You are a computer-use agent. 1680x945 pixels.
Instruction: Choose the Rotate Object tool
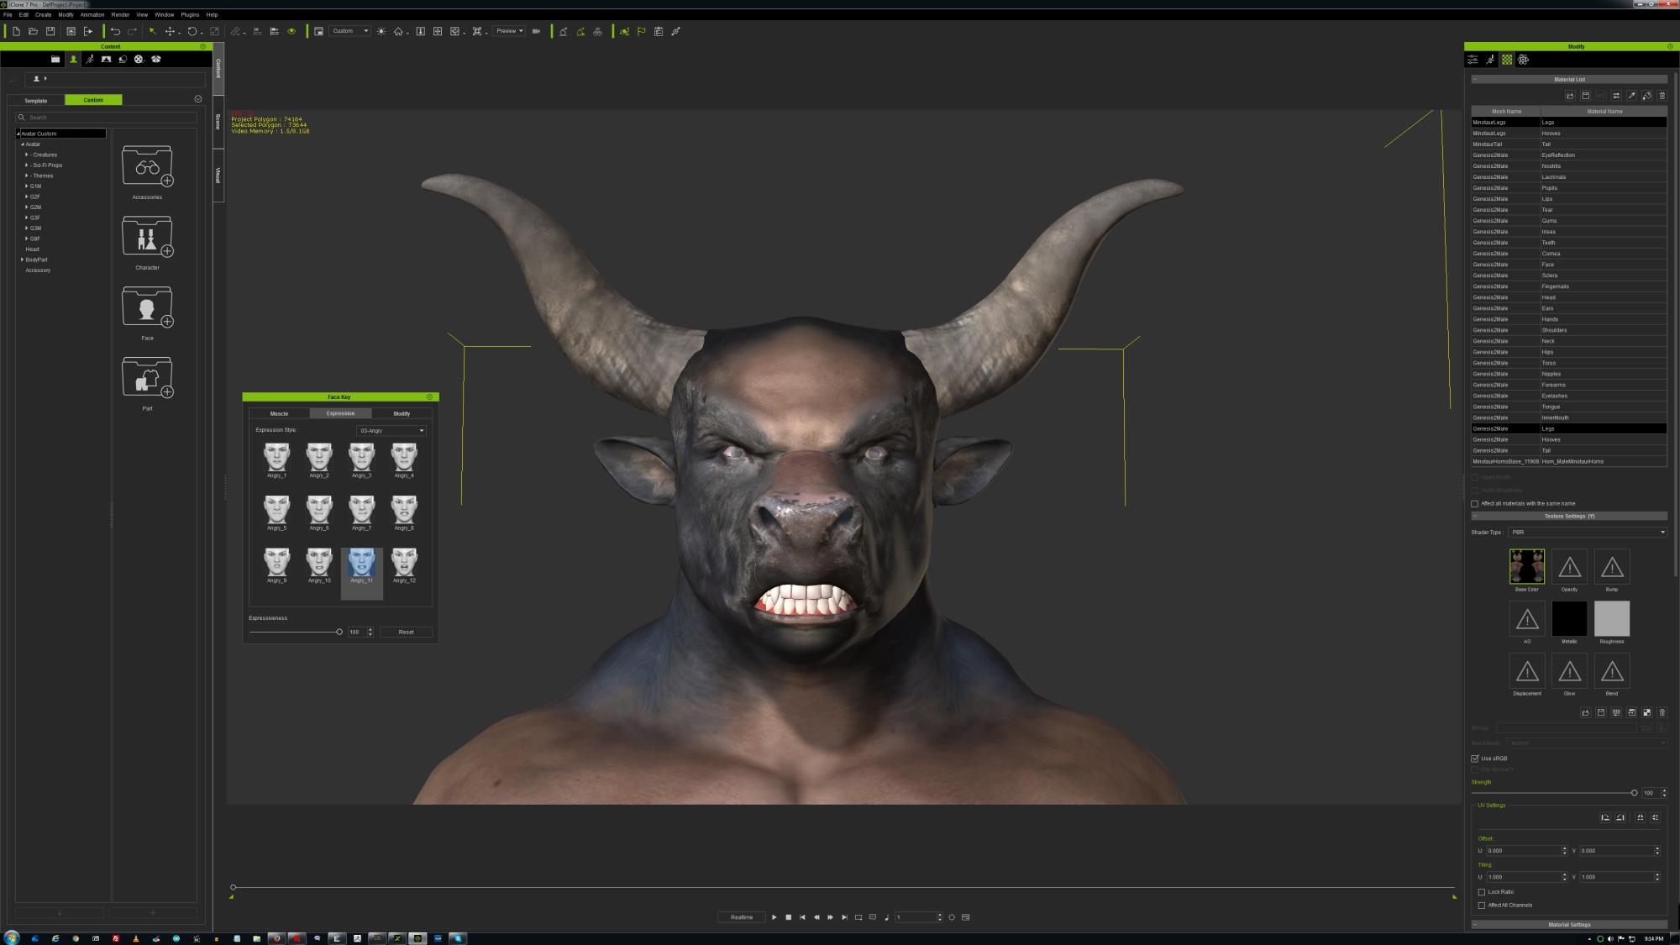click(192, 31)
